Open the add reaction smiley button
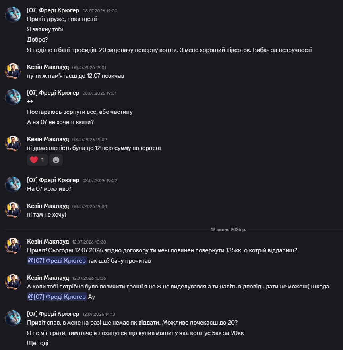 coord(56,160)
